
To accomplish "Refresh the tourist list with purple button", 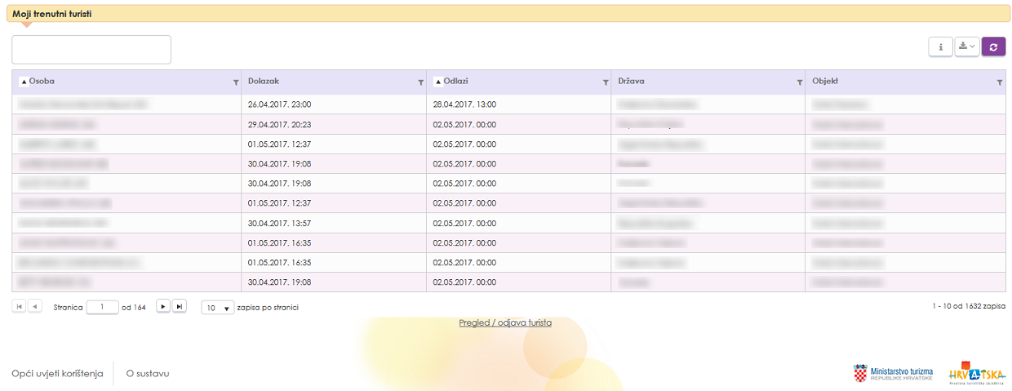I will [993, 47].
